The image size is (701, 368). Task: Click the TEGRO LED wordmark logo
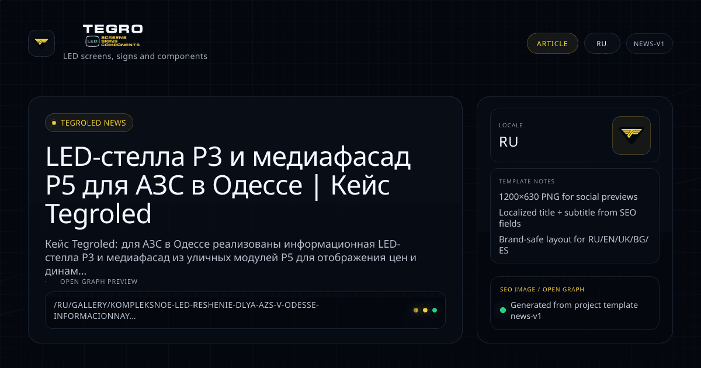113,36
